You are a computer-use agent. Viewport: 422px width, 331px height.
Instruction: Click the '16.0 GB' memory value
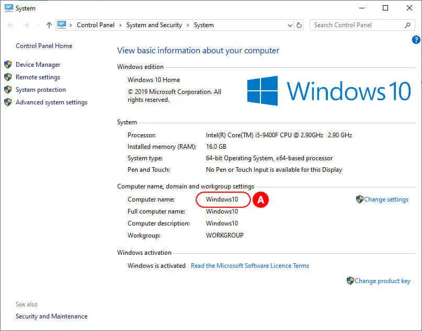coord(216,147)
